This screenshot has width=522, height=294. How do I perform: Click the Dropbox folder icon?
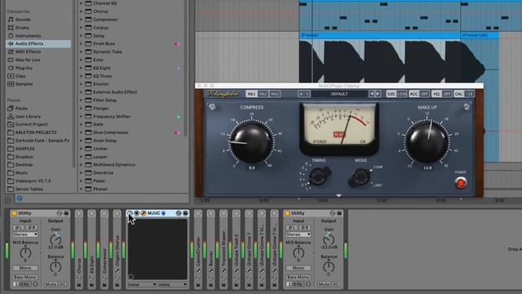(x=11, y=157)
